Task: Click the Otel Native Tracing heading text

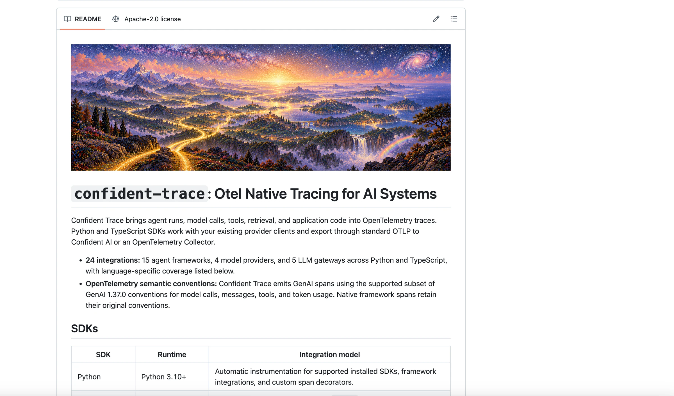Action: click(x=325, y=194)
